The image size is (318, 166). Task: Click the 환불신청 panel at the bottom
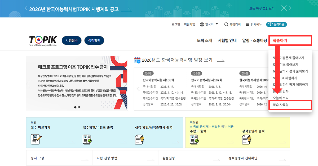191,158
